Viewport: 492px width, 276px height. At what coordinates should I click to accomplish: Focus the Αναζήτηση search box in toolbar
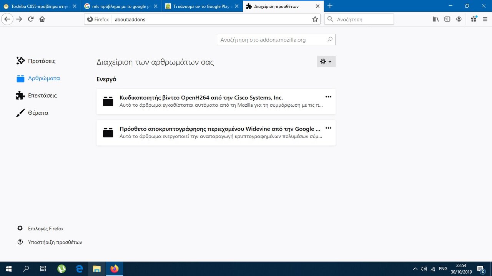pos(359,19)
